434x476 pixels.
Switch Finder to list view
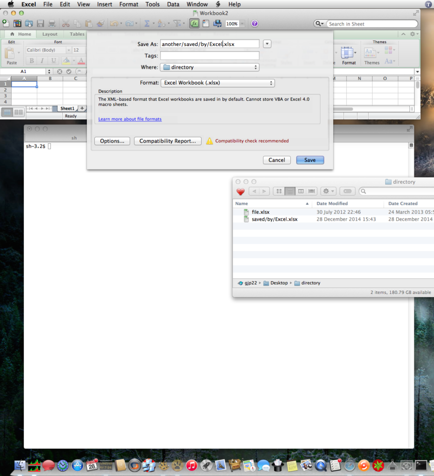(290, 191)
